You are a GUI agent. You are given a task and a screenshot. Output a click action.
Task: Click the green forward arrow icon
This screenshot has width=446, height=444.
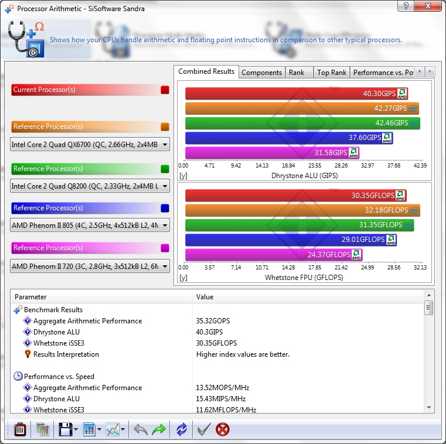[159, 429]
